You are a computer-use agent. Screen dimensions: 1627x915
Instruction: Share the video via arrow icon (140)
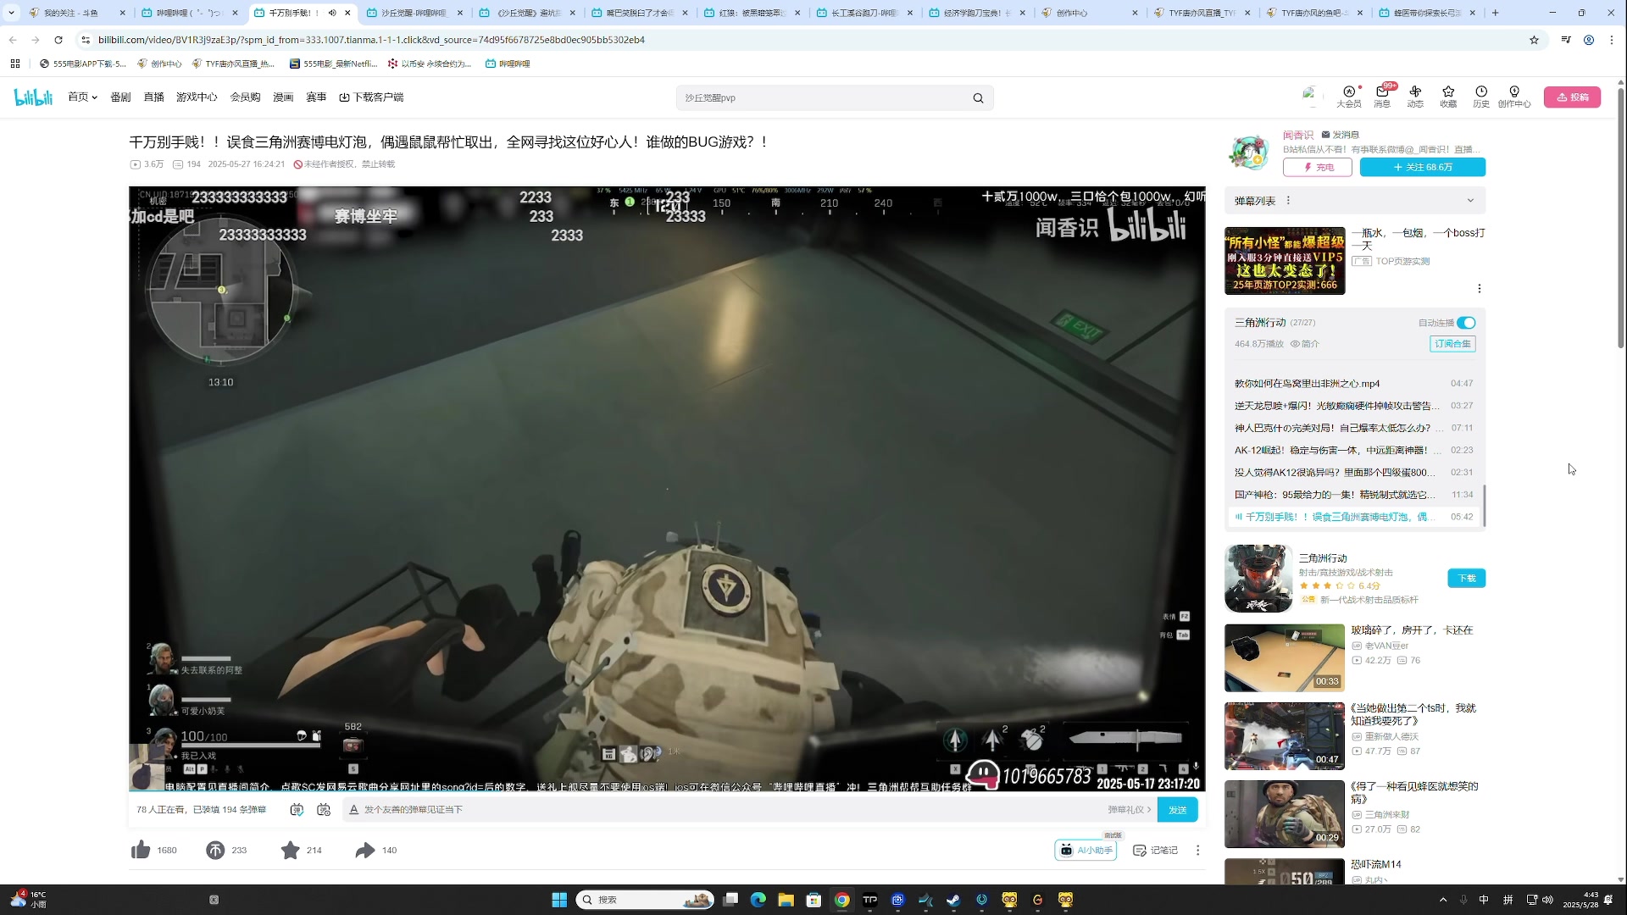364,850
